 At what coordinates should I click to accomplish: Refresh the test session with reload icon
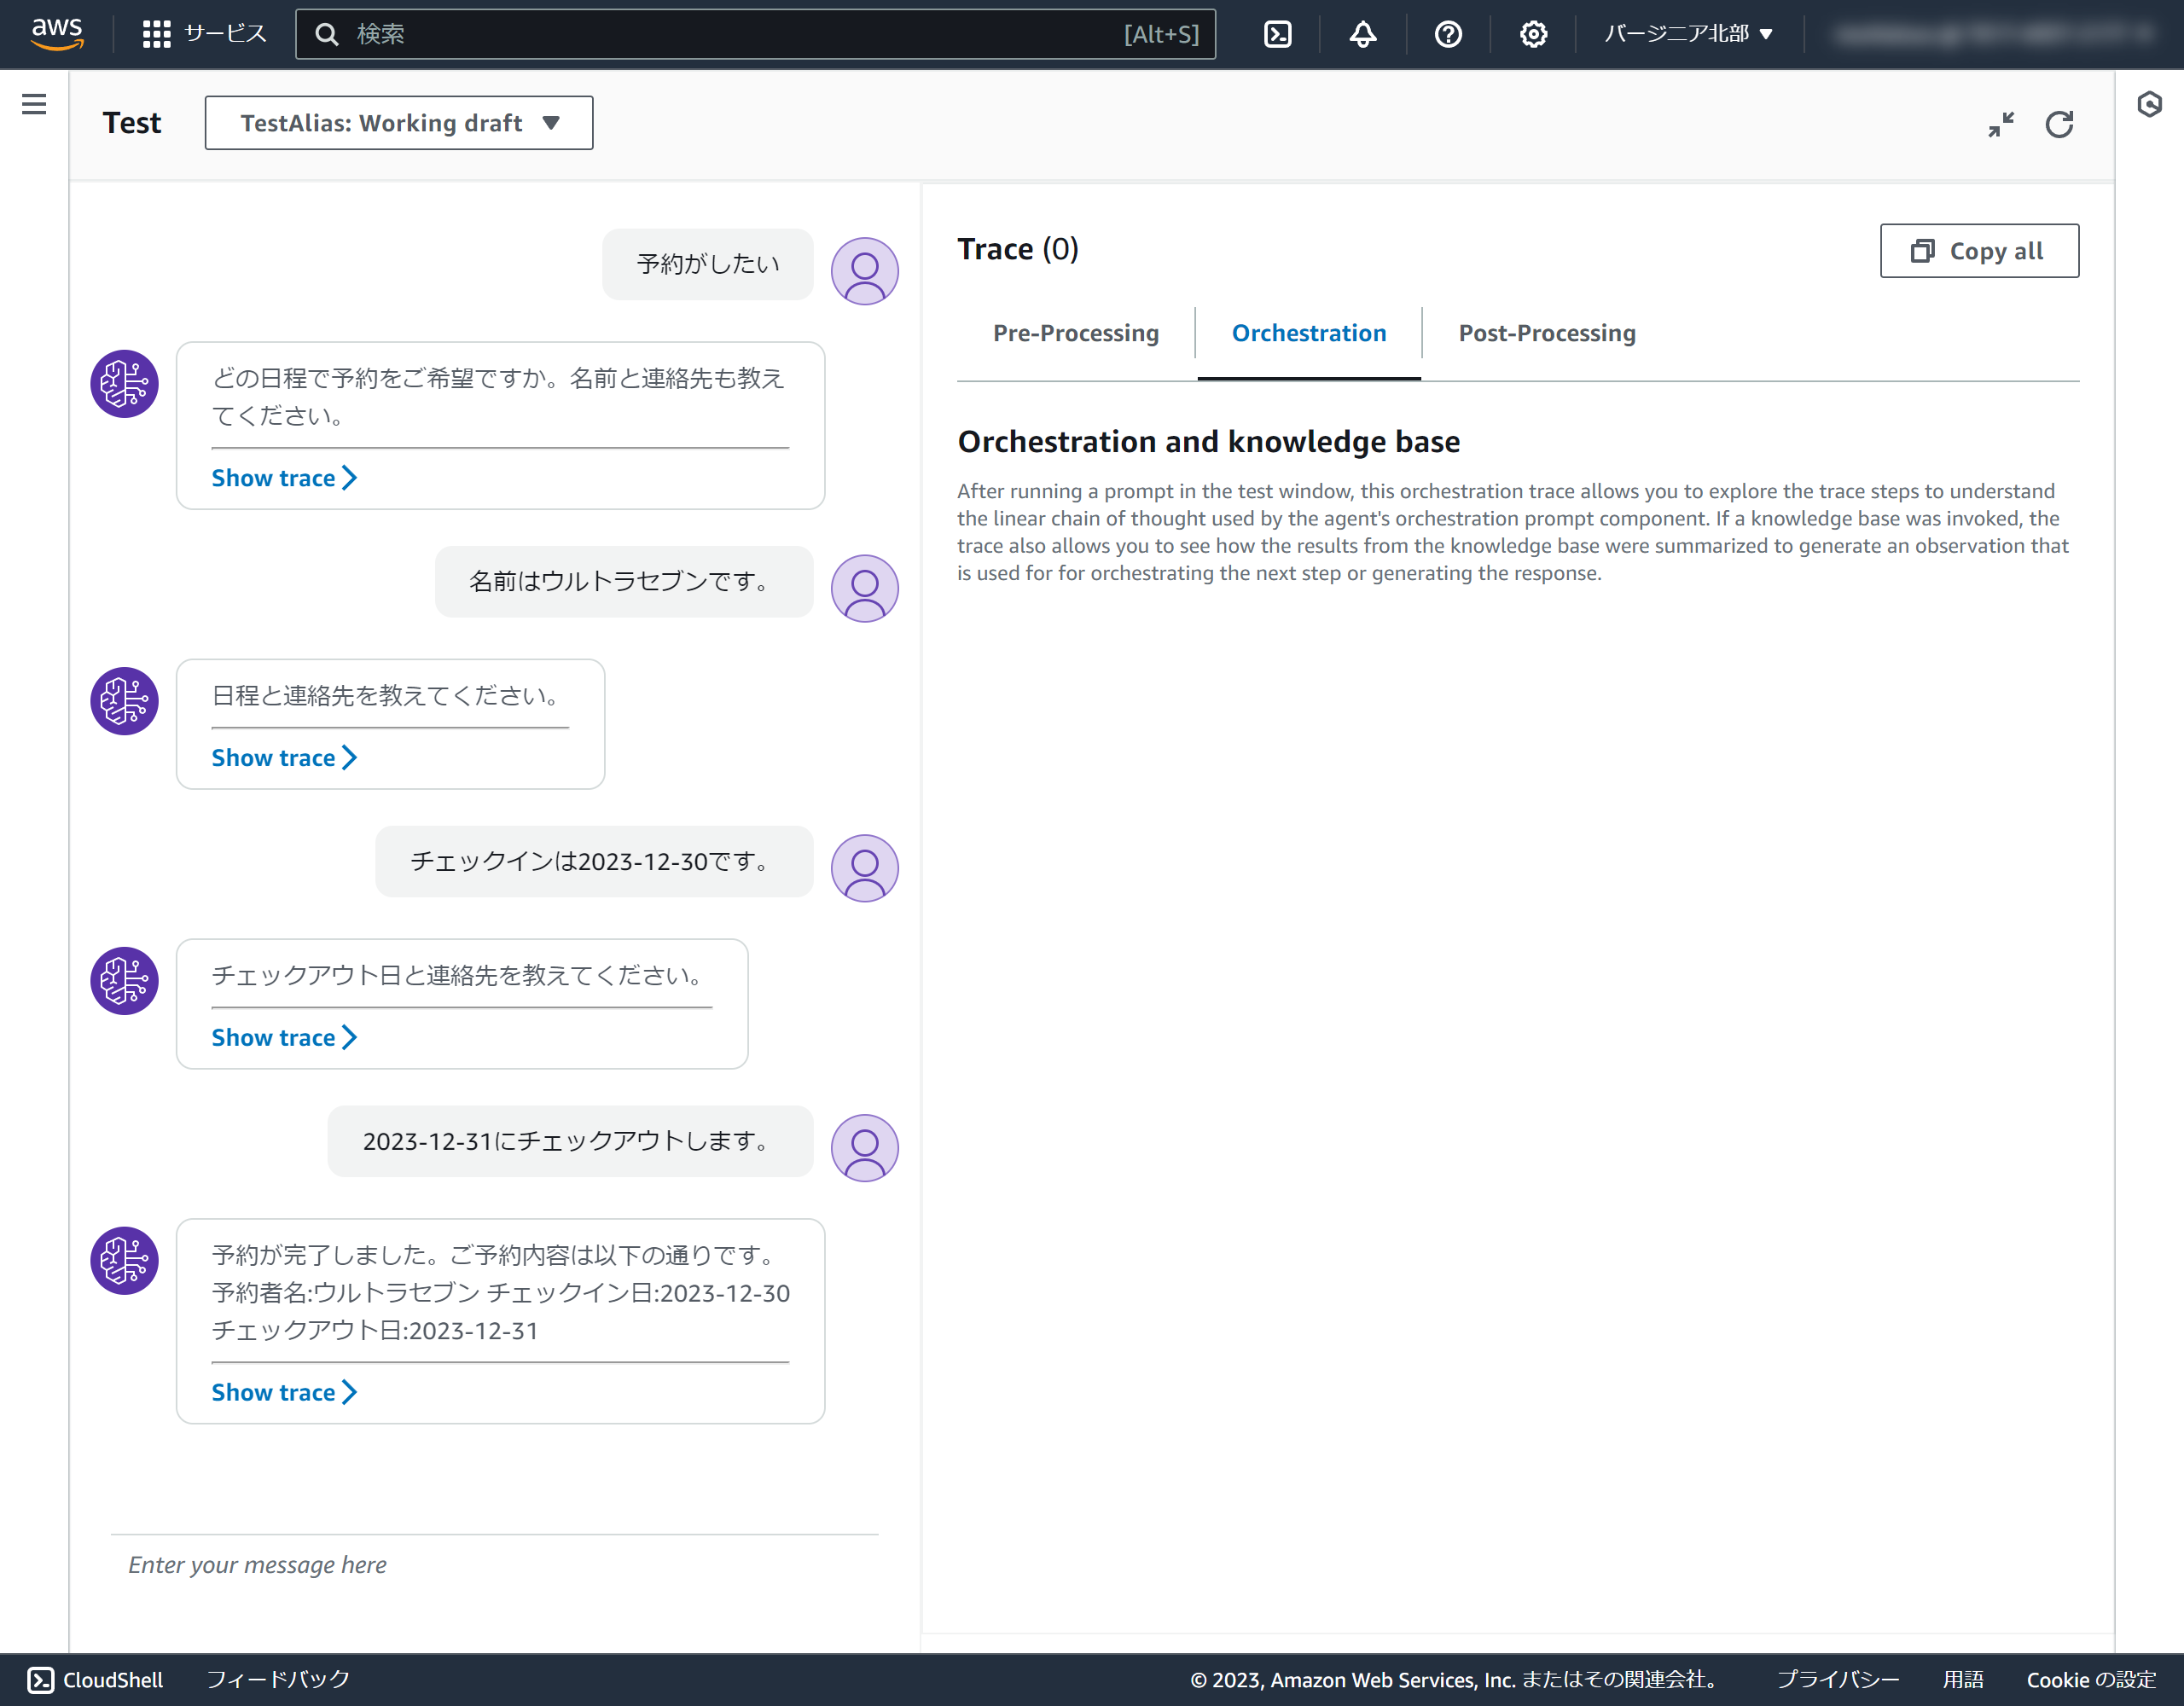2059,124
